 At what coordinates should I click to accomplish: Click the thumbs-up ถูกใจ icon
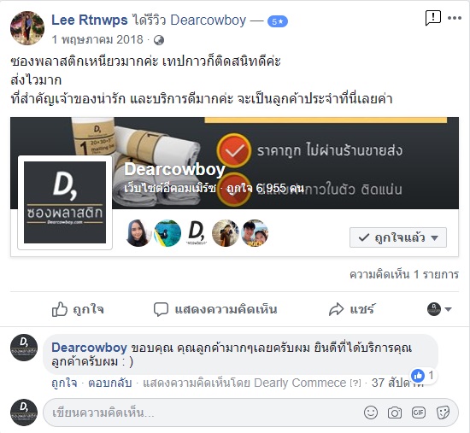tap(59, 309)
